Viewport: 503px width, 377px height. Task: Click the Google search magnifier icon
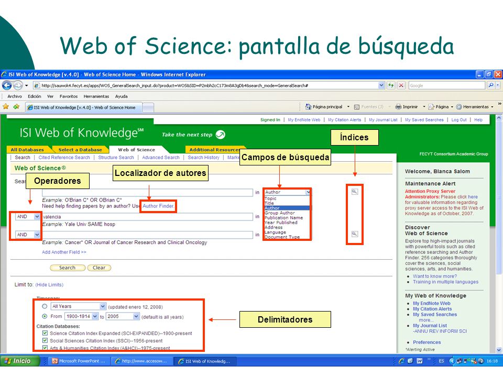491,85
